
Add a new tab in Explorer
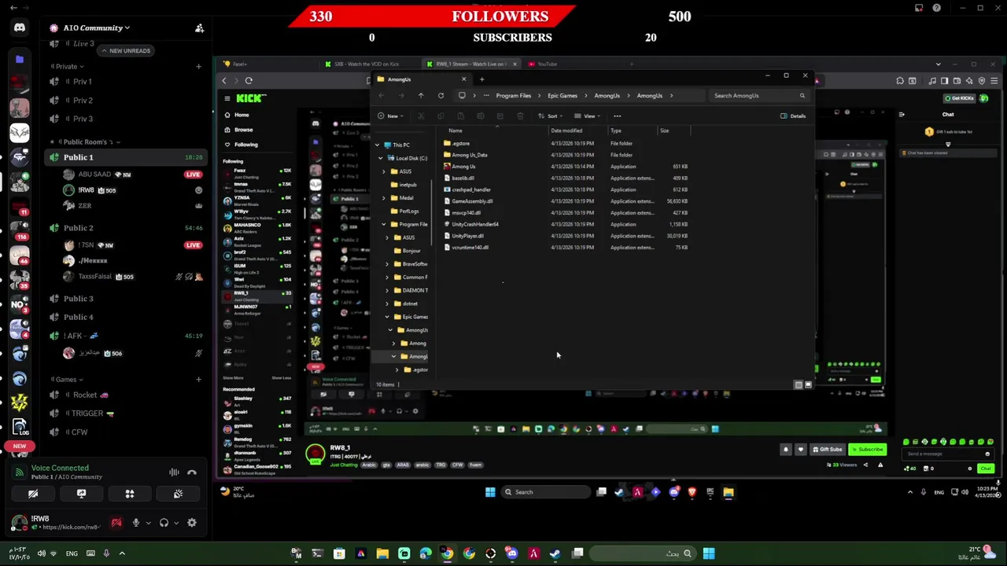(481, 79)
